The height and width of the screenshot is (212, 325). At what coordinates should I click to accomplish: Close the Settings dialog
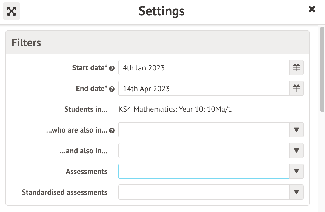click(x=312, y=10)
